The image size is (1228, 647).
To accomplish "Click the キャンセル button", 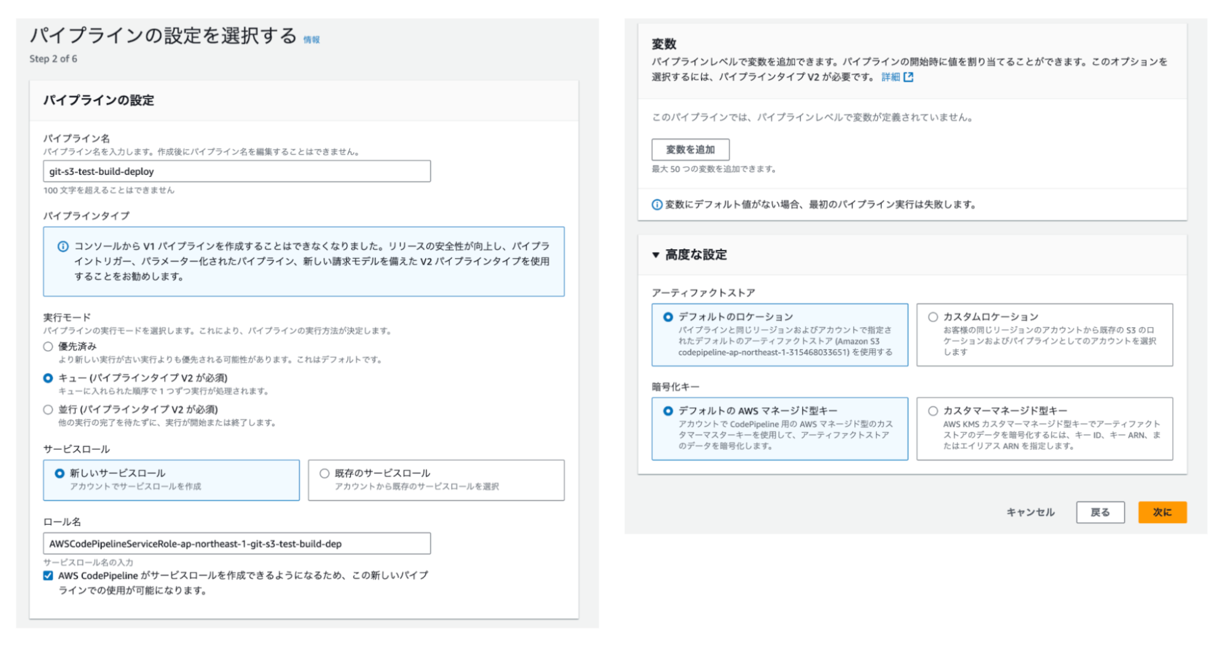I will click(x=1030, y=513).
